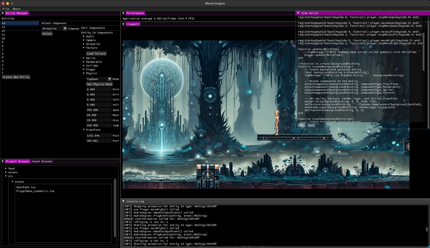Screen dimensions: 430x248
Task: Collapse the Entity Manager panel triangle
Action: [3, 13]
